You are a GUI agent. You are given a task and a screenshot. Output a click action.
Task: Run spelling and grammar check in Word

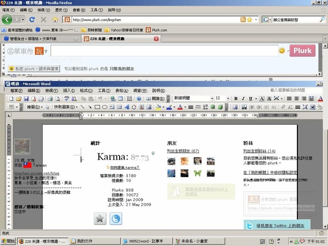[x=67, y=99]
